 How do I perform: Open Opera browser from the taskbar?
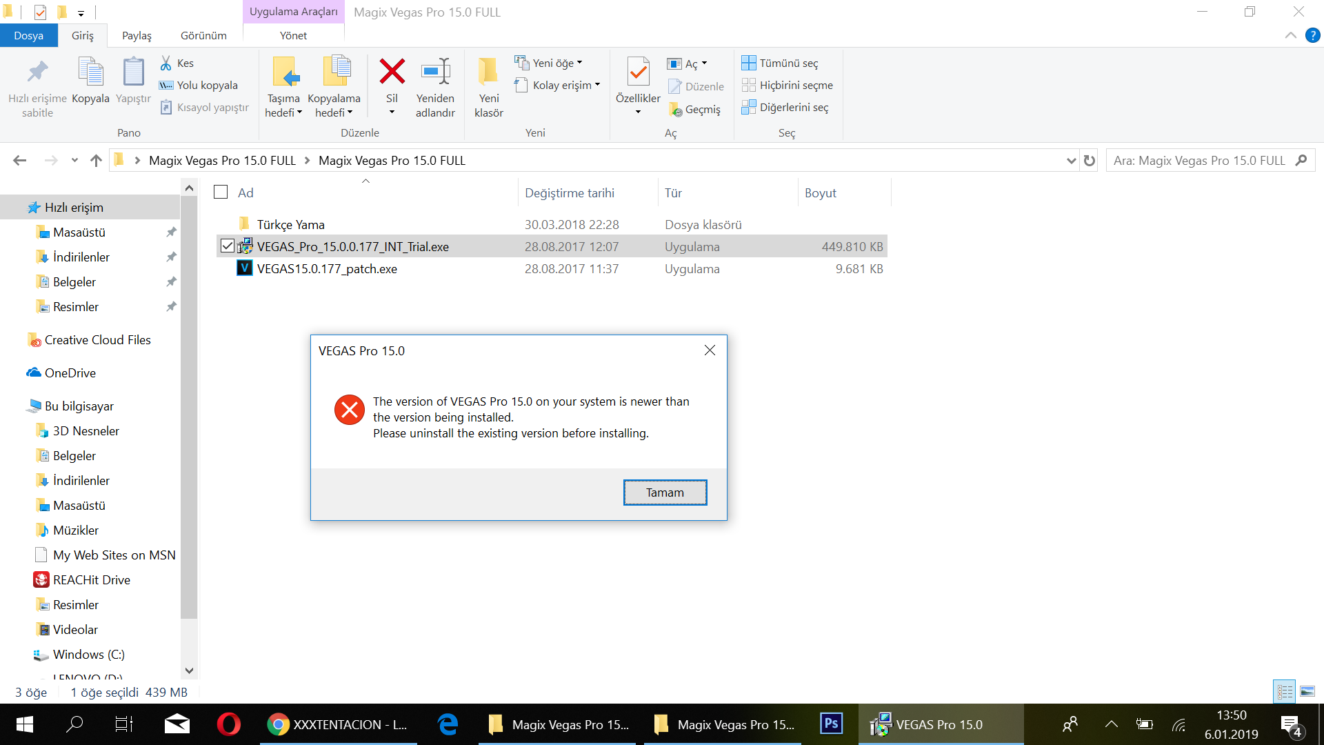tap(228, 724)
